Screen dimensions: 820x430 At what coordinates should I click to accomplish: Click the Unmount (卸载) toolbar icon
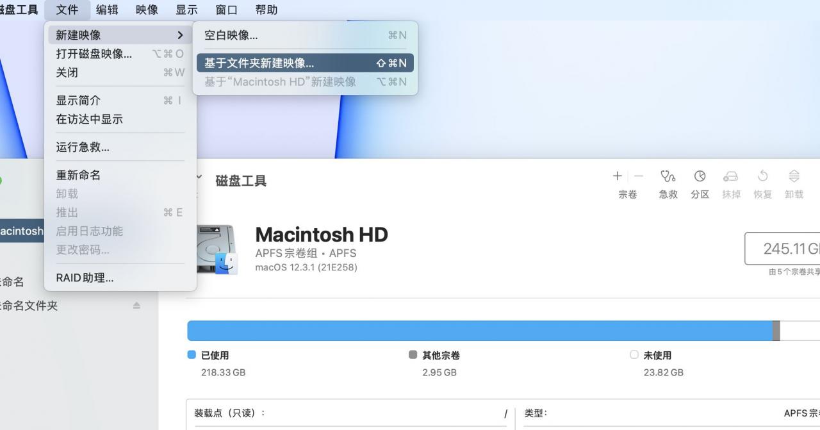[x=794, y=176]
